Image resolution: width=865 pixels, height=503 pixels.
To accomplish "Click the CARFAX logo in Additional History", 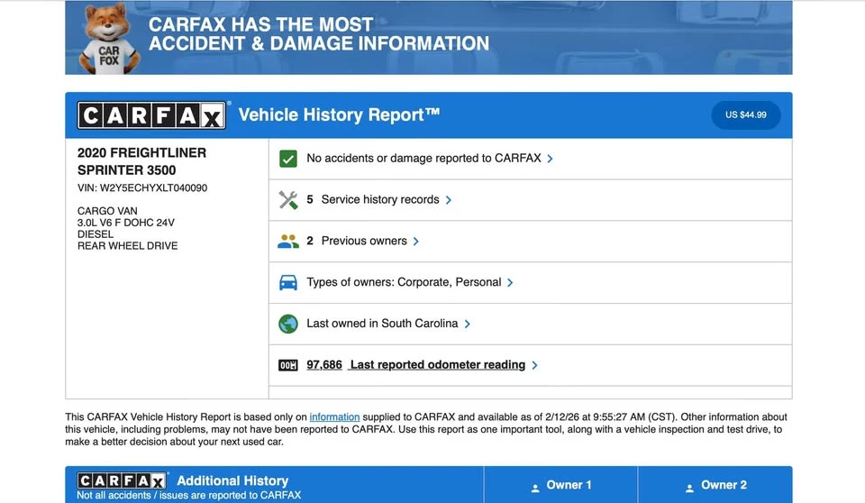I will coord(122,480).
